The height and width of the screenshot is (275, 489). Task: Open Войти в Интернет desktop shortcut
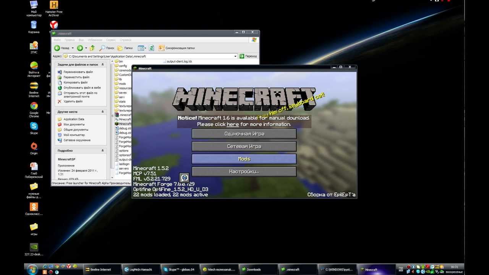pos(34,69)
